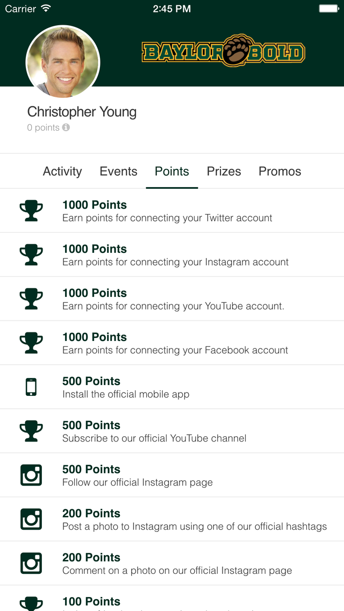Tap the trophy icon beside 100 Points
The height and width of the screenshot is (611, 344).
(x=31, y=604)
